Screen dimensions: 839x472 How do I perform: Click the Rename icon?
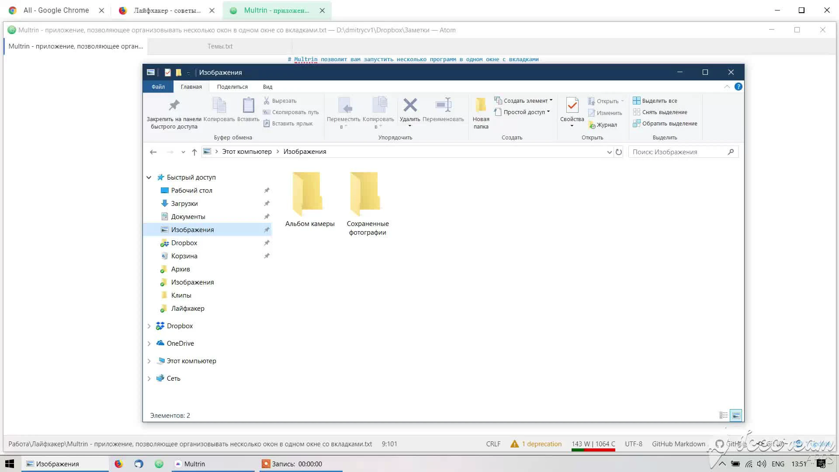tap(443, 105)
